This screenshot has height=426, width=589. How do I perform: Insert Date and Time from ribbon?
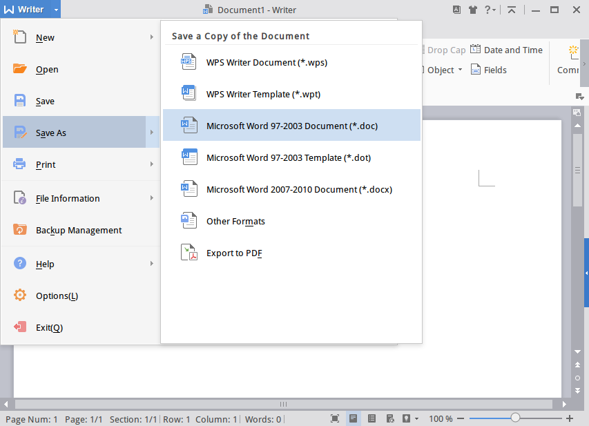pos(506,50)
